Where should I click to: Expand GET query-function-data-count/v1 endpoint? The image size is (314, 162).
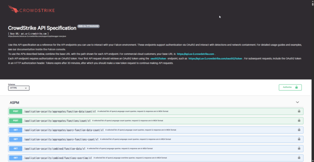(x=156, y=130)
